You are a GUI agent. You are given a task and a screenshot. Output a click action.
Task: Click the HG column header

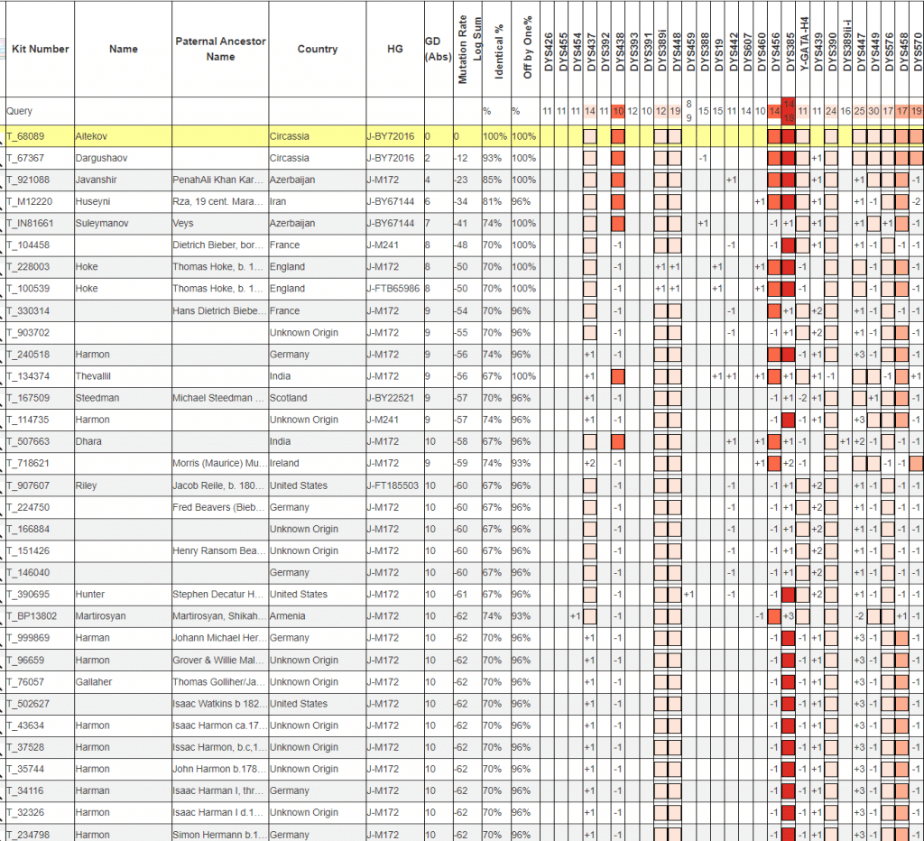(394, 49)
